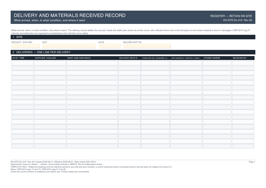Click the 'Page 1' footer label

click(x=252, y=162)
